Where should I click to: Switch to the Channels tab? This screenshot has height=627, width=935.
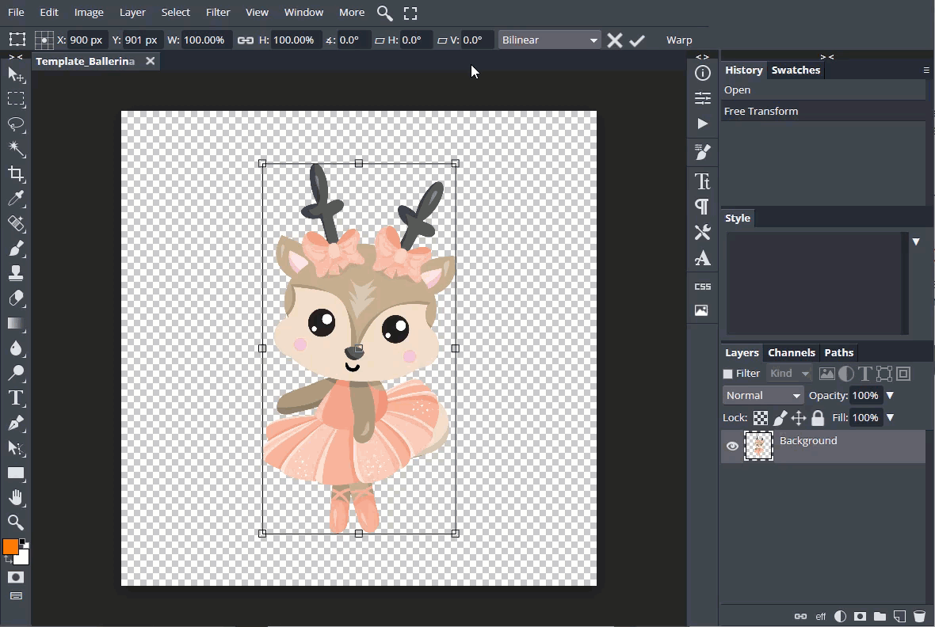[x=791, y=353]
